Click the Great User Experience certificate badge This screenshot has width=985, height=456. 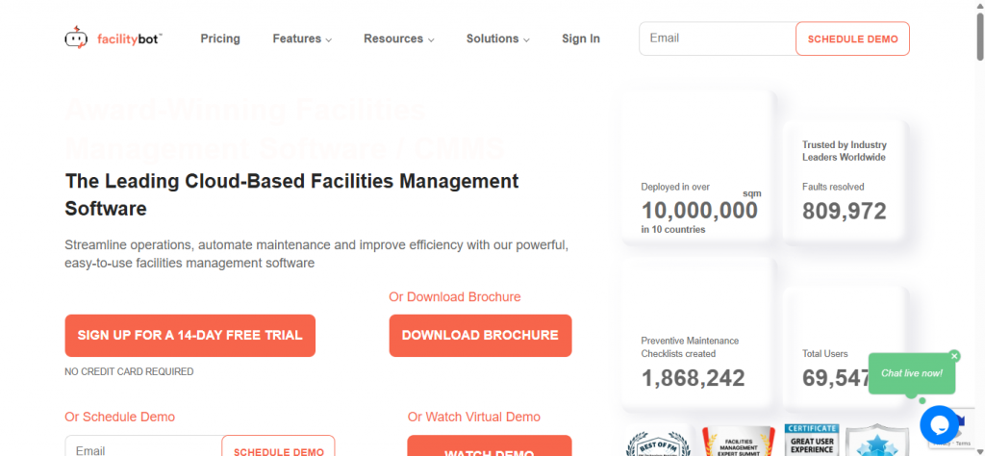point(811,441)
